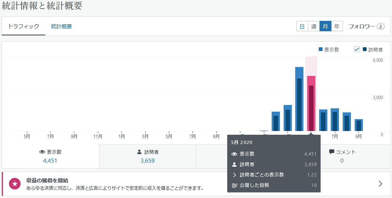Click the 表示数 blue legend swatch
This screenshot has height=198, width=392.
(321, 49)
